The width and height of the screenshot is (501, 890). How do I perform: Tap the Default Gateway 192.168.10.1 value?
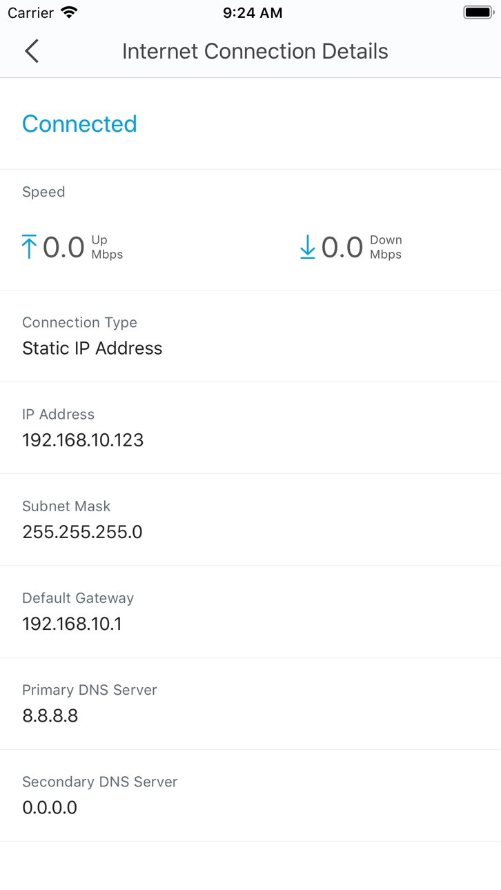click(72, 624)
